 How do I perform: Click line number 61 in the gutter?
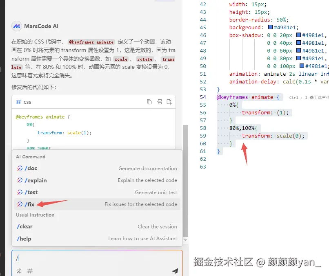[203, 151]
